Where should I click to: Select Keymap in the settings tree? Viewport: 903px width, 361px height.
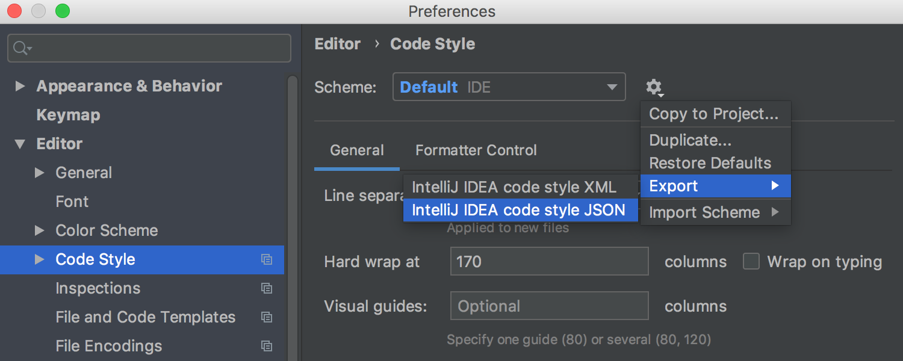pos(68,115)
